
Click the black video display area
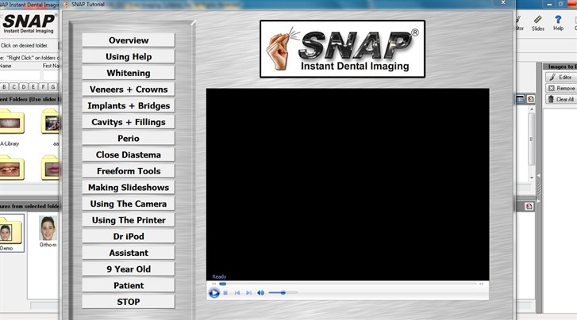click(348, 185)
